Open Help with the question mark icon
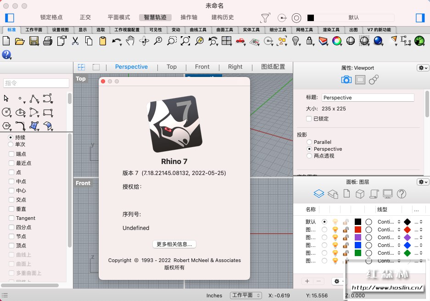The image size is (430, 301). (6, 55)
